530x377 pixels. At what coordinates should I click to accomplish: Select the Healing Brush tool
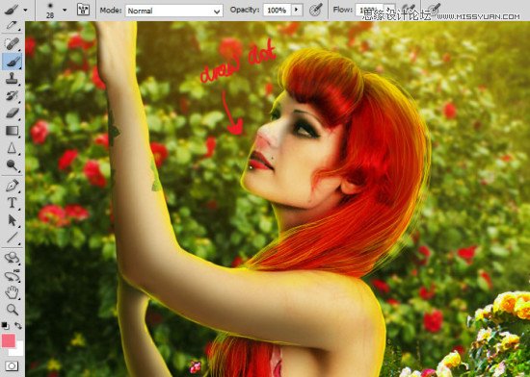[x=13, y=43]
